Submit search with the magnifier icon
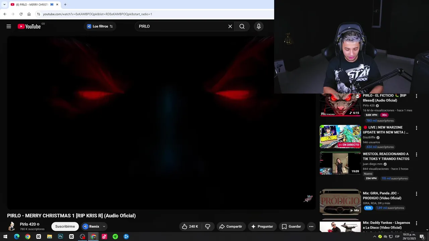 pyautogui.click(x=242, y=26)
